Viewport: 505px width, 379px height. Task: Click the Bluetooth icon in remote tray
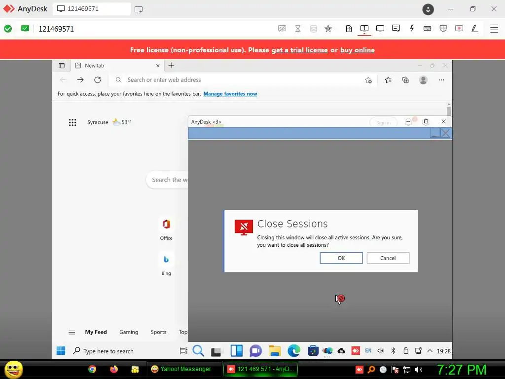(393, 351)
